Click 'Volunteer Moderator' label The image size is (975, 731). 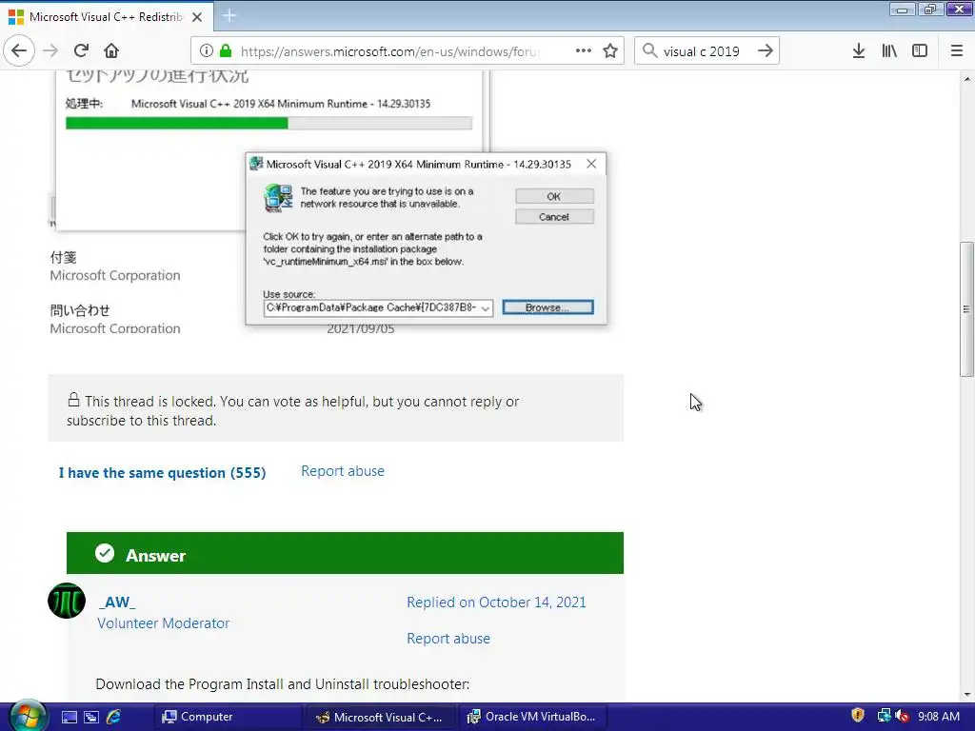coord(164,622)
